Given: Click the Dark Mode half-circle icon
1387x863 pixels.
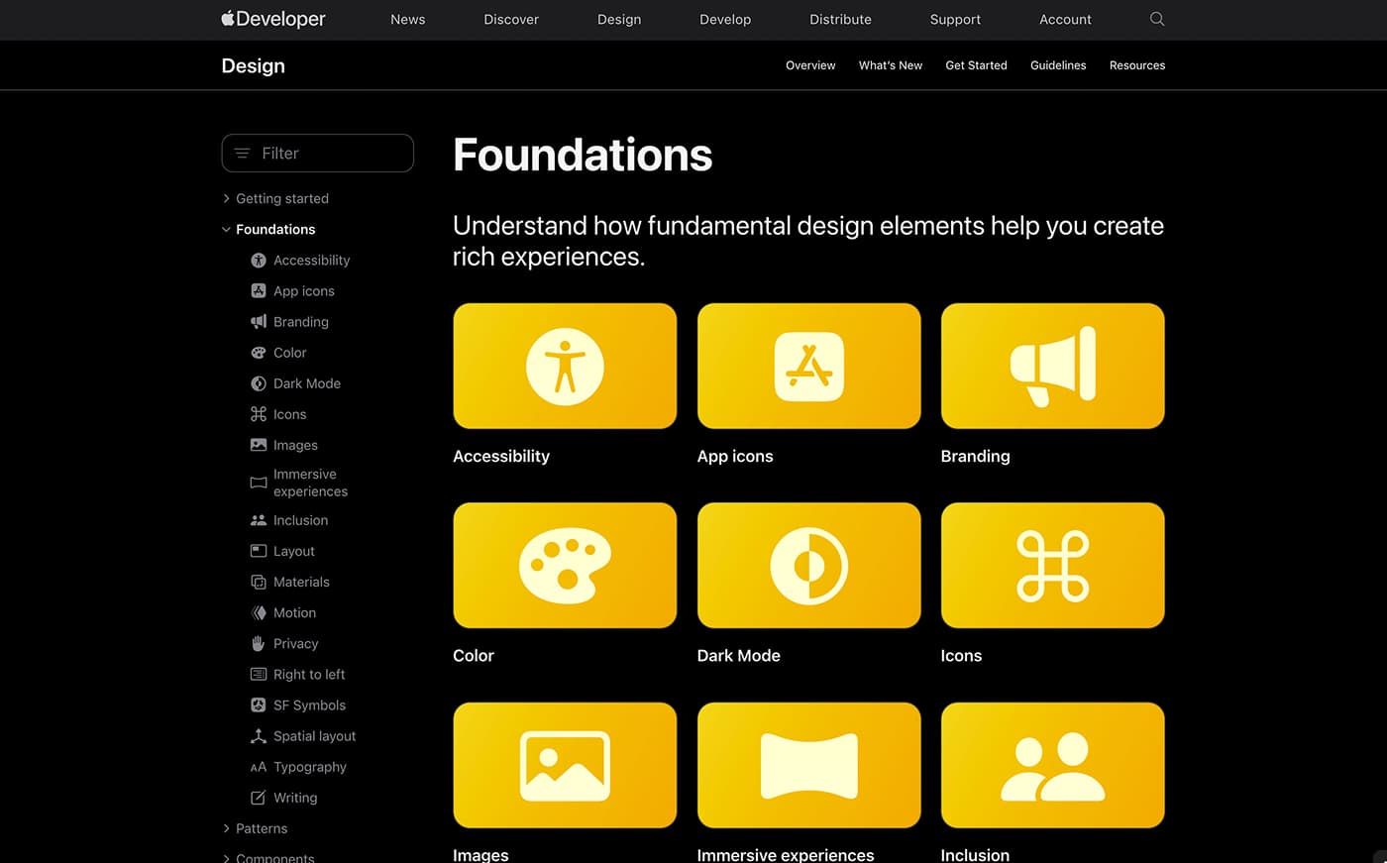Looking at the screenshot, I should (808, 565).
